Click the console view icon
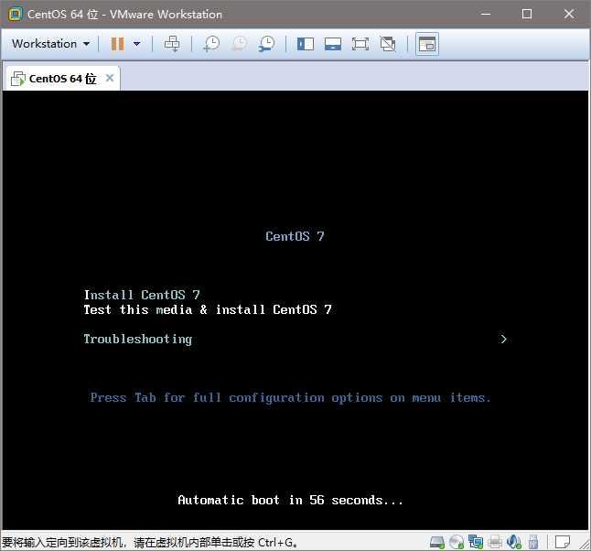This screenshot has width=591, height=551. click(x=427, y=44)
